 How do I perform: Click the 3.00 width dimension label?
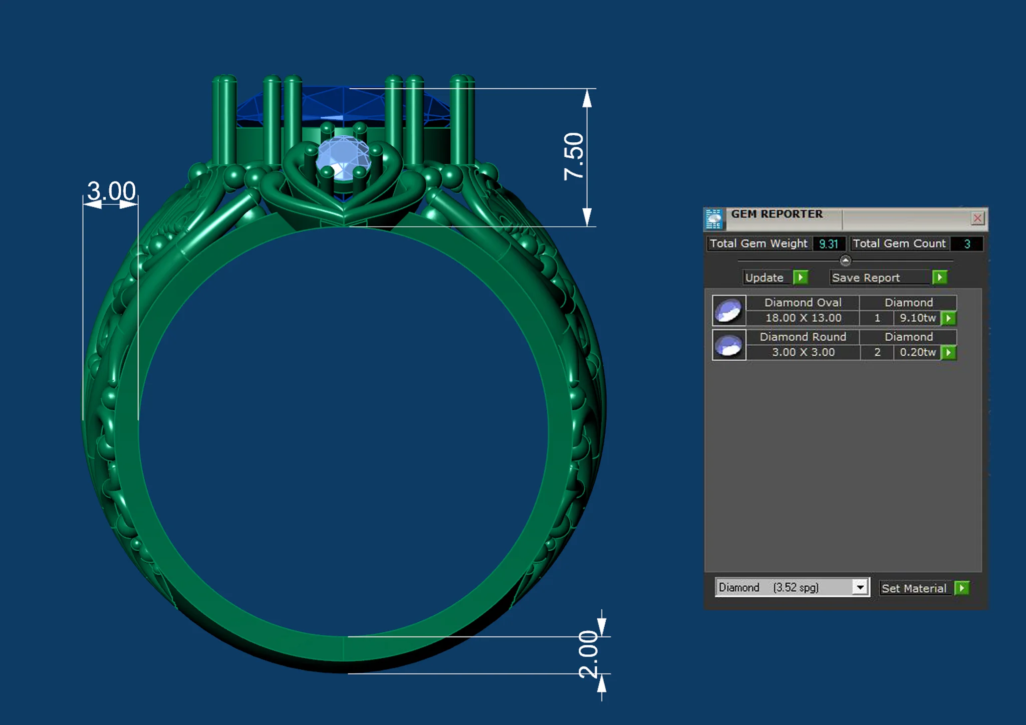pyautogui.click(x=111, y=191)
